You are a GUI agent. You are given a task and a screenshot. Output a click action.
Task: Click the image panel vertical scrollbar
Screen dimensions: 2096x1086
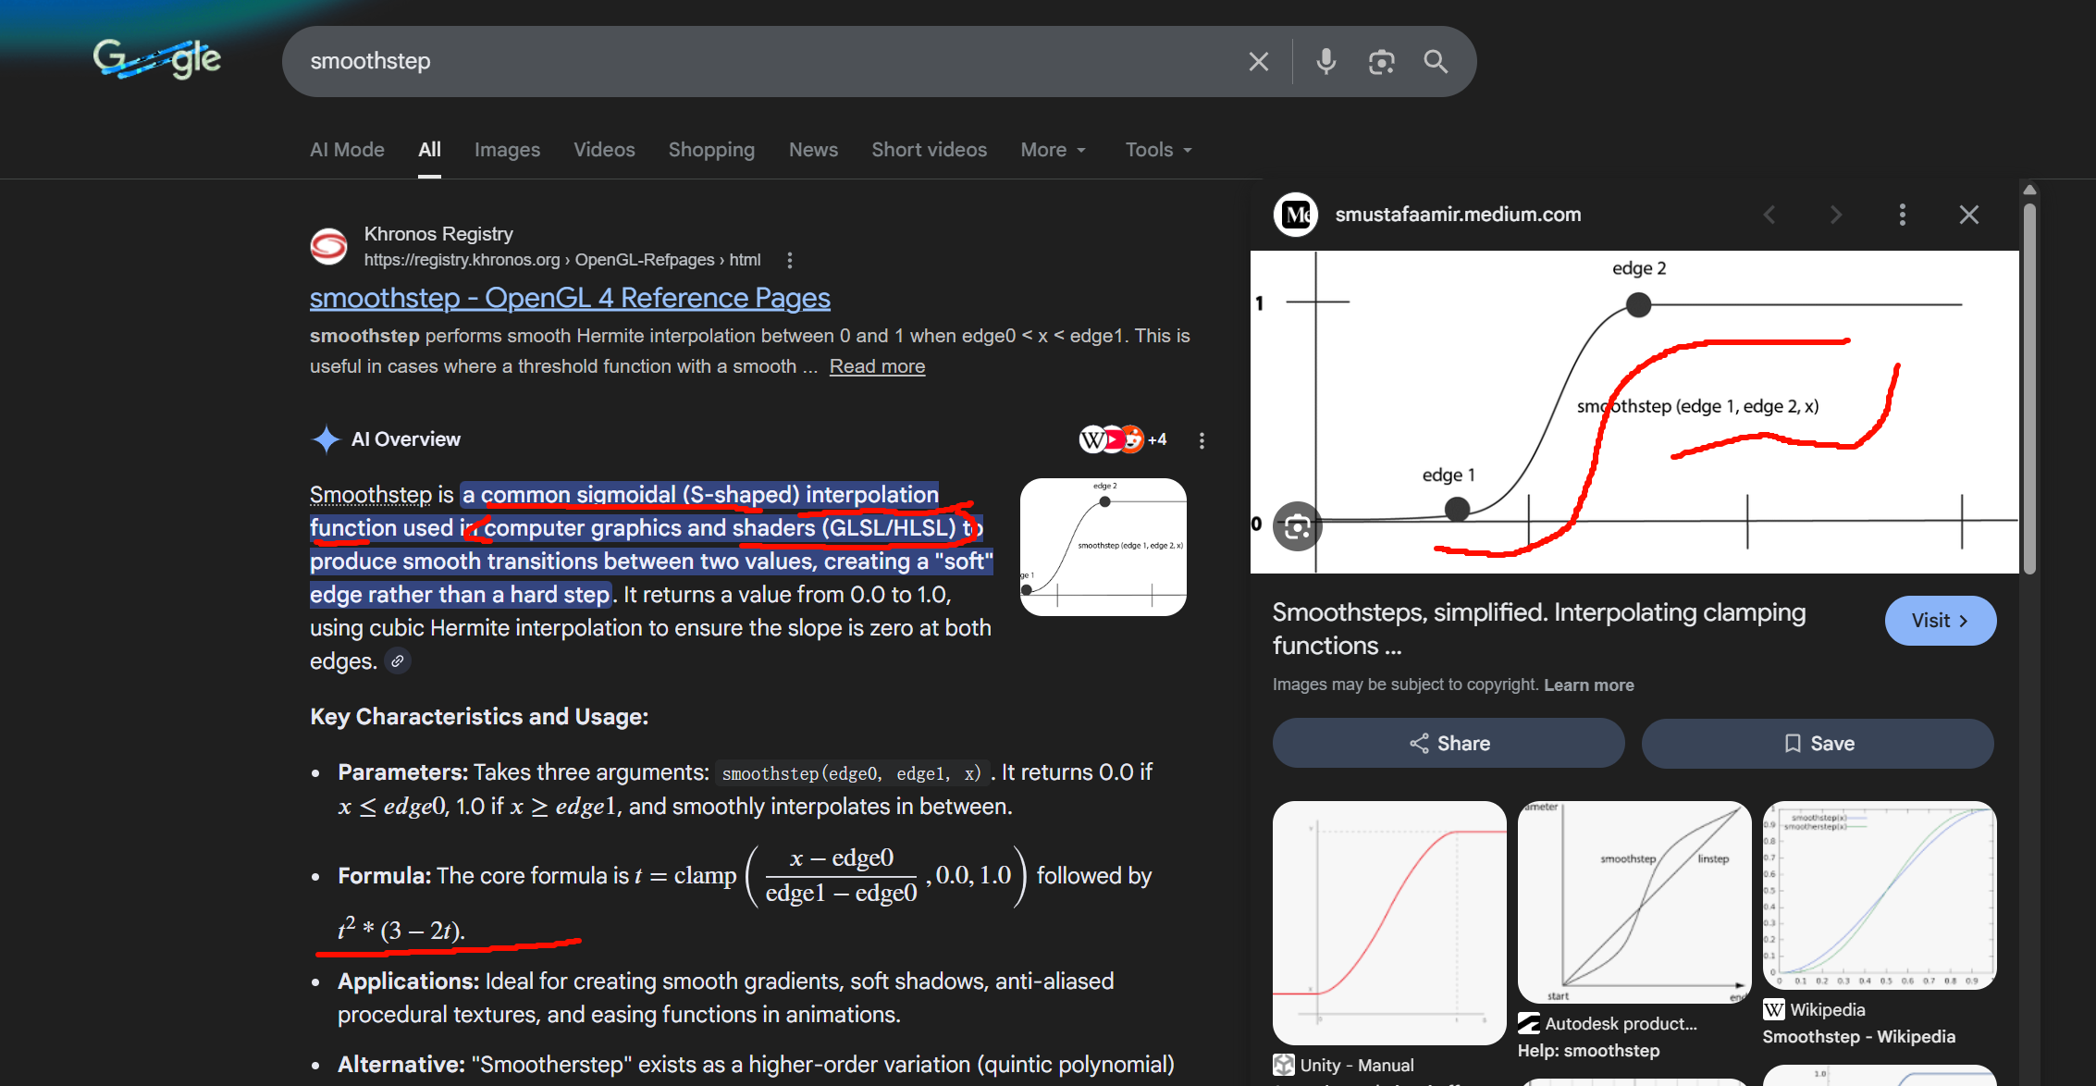(2029, 389)
